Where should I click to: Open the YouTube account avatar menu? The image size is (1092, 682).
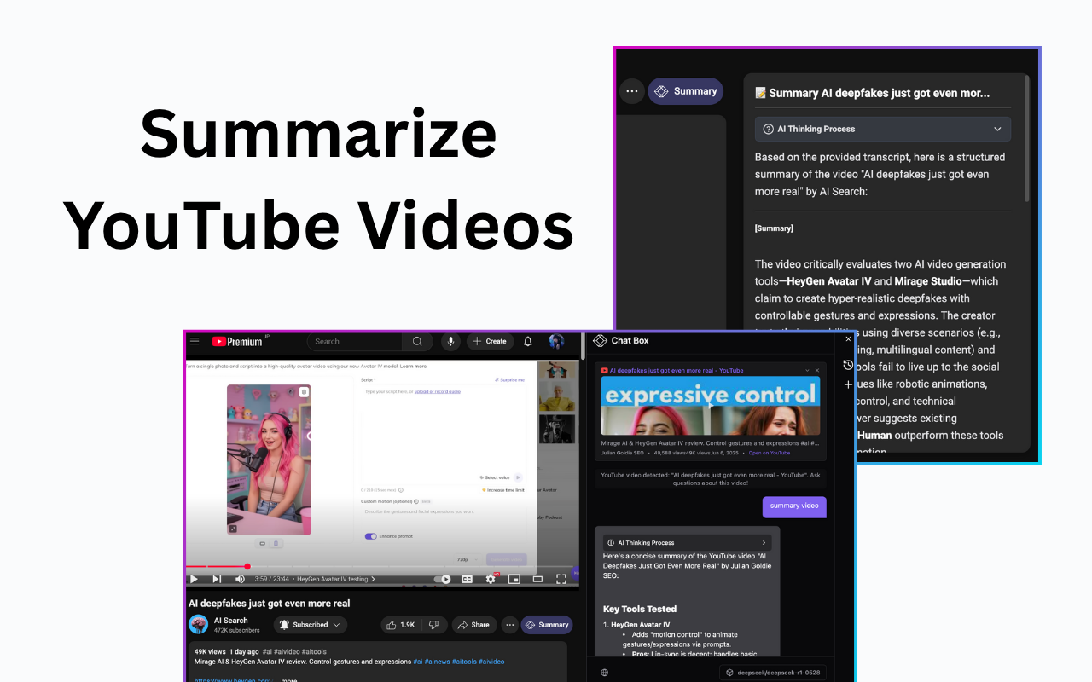pos(556,341)
